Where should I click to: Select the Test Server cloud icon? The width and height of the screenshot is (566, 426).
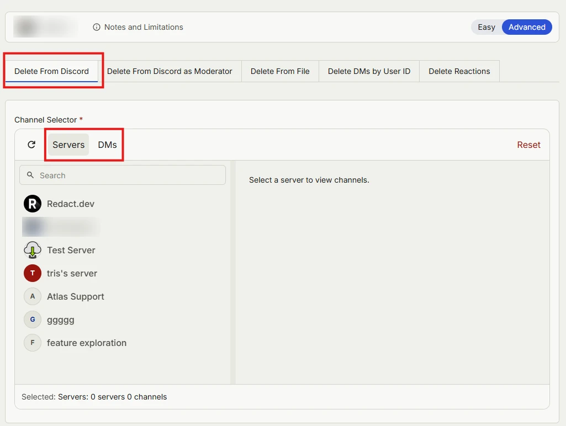pyautogui.click(x=33, y=250)
